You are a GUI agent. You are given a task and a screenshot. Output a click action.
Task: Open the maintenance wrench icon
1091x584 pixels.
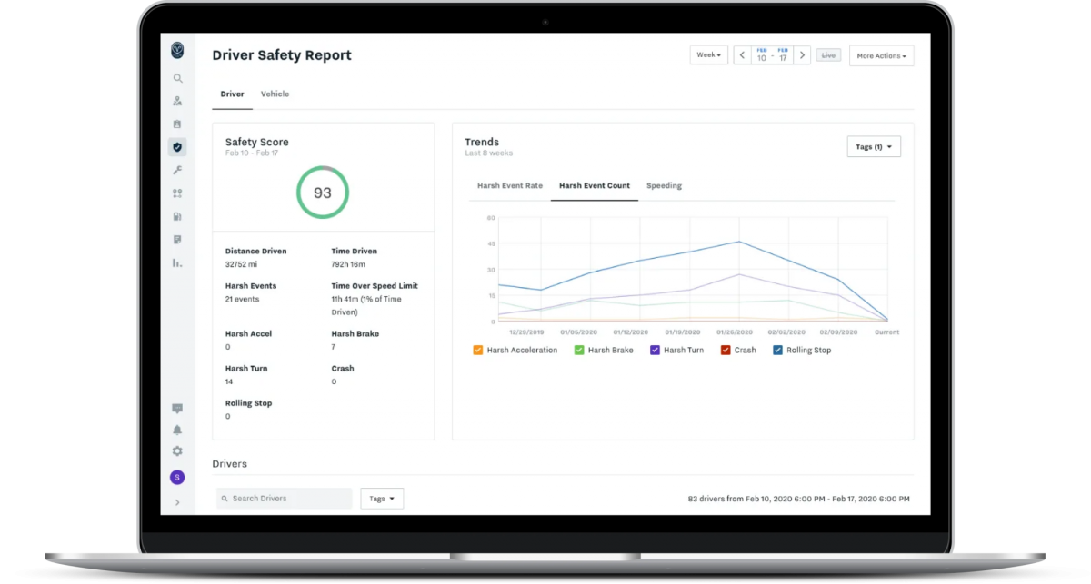177,170
